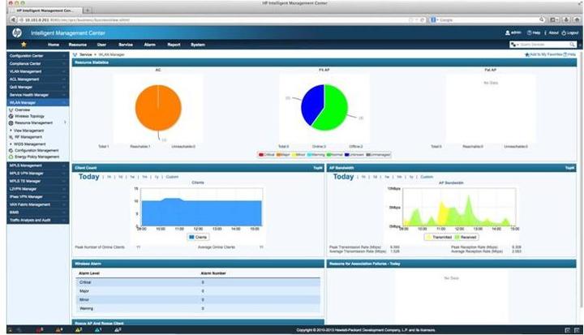Viewport: 584px width, 335px height.
Task: Expand the VLAN Management section
Action: point(37,71)
